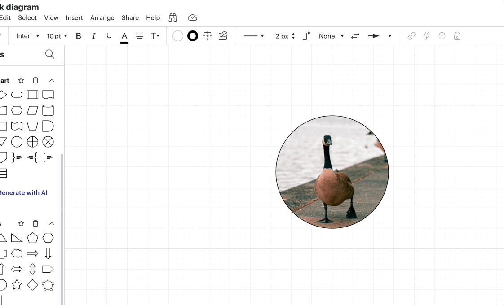Screen dimensions: 504x305
Task: Open the end arrow style dropdown
Action: (380, 36)
